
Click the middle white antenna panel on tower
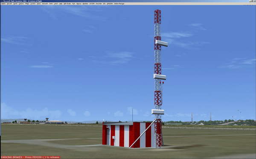click(160, 77)
